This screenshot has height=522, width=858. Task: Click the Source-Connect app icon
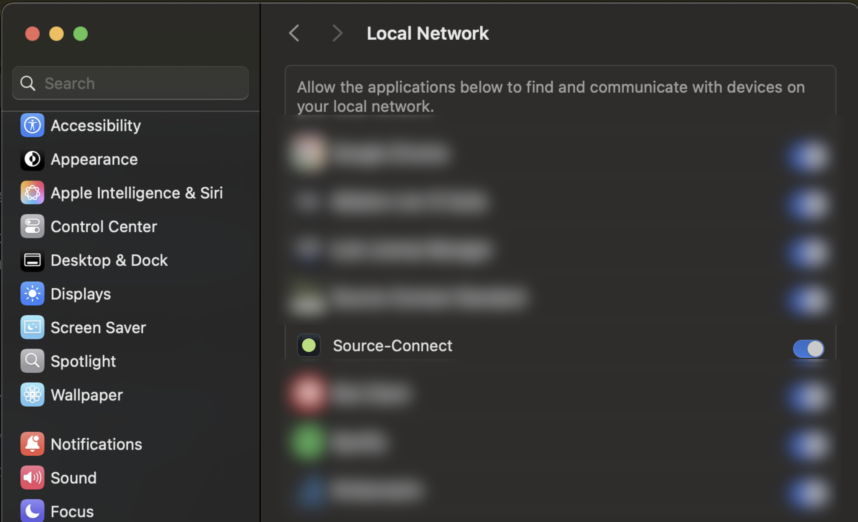click(309, 346)
